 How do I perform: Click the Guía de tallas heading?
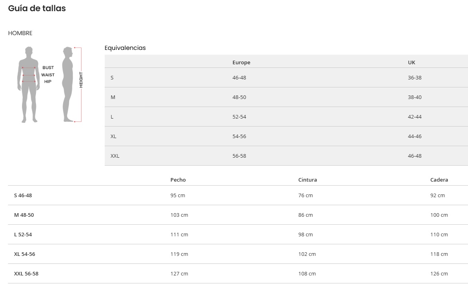point(37,8)
